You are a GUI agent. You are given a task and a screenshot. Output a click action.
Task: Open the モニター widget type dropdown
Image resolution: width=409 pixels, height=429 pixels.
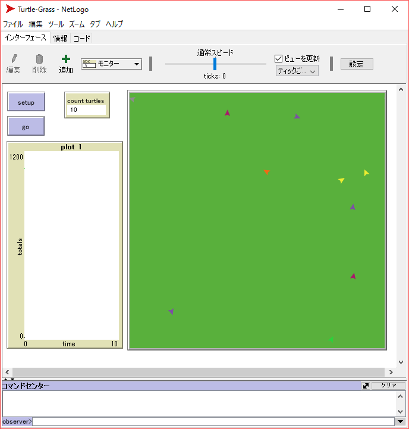point(111,64)
